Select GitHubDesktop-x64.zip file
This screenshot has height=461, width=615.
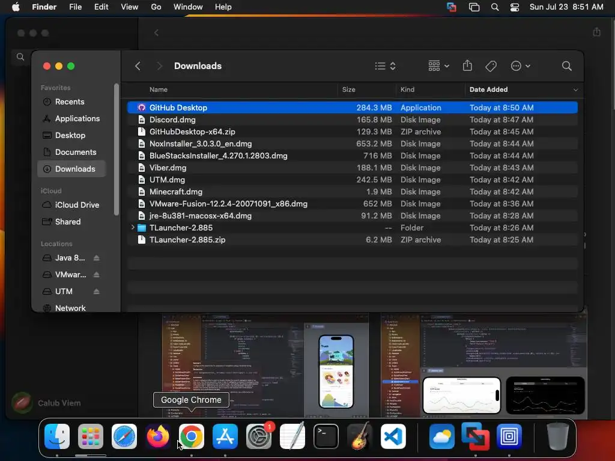pyautogui.click(x=352, y=131)
